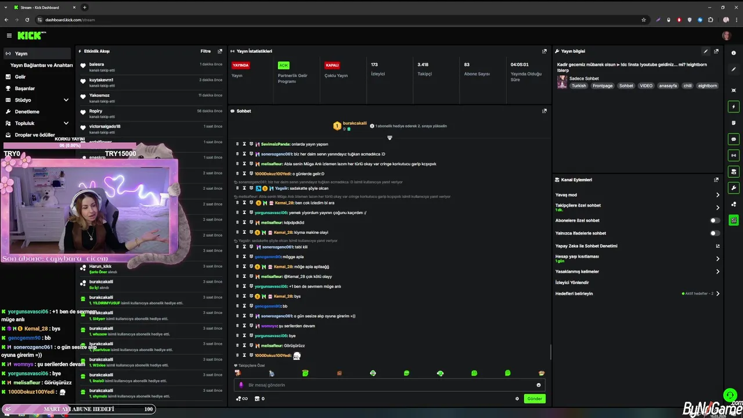Click the points icon with infinity below message box

click(241, 399)
